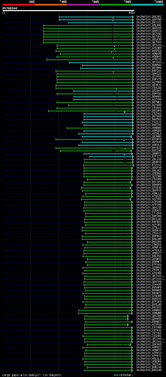166x377 pixels.
Task: Click the Large gaps legend text
Action: click(32, 375)
